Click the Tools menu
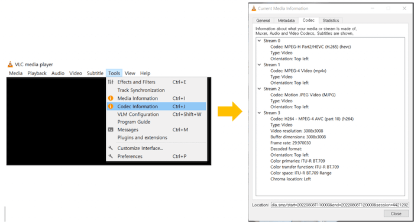 pyautogui.click(x=114, y=73)
